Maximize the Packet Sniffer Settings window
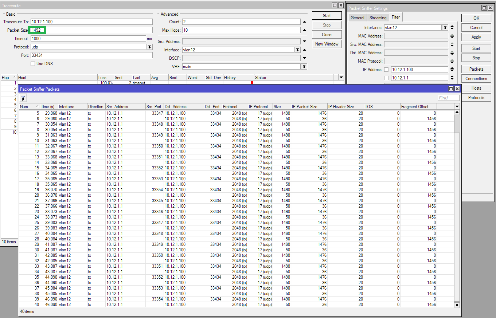 (x=484, y=8)
